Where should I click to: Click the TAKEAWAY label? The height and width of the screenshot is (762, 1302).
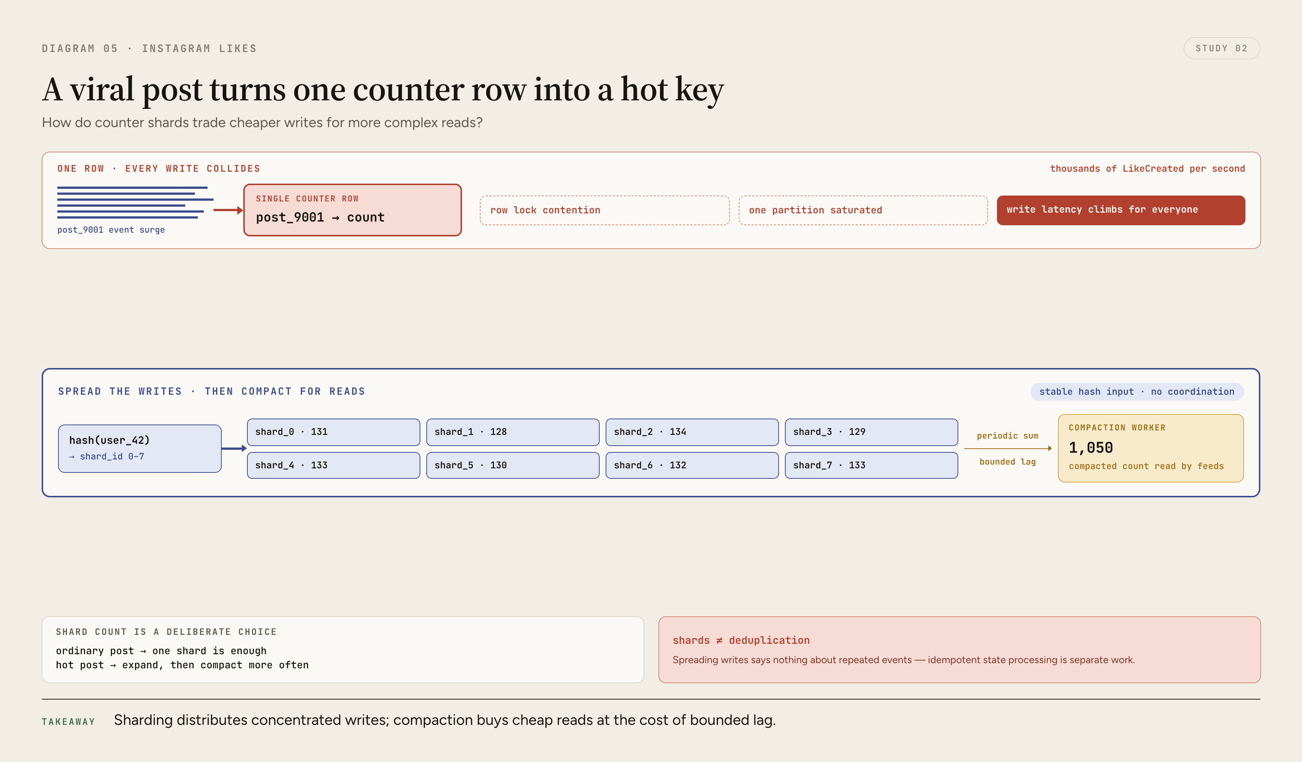click(x=69, y=722)
